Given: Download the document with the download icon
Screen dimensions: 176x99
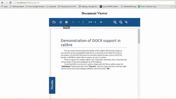Looking at the screenshot, I should [x=61, y=22].
